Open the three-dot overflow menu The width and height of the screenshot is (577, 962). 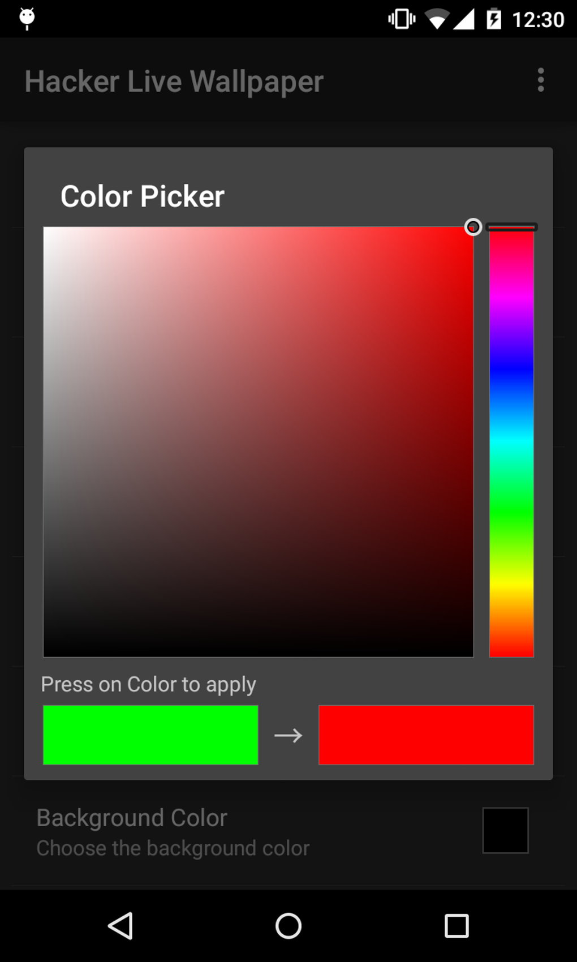tap(541, 80)
